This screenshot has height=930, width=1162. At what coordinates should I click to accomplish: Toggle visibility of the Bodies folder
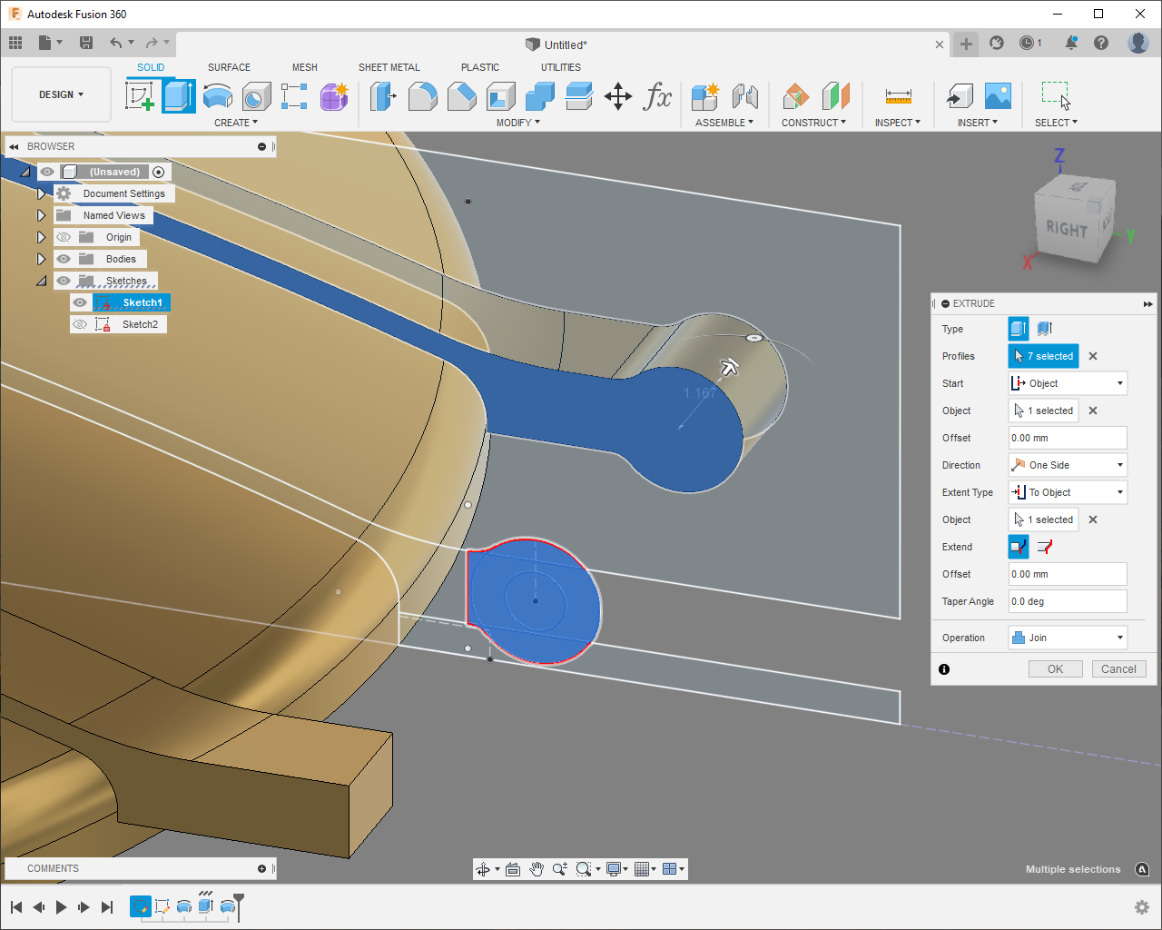(64, 259)
